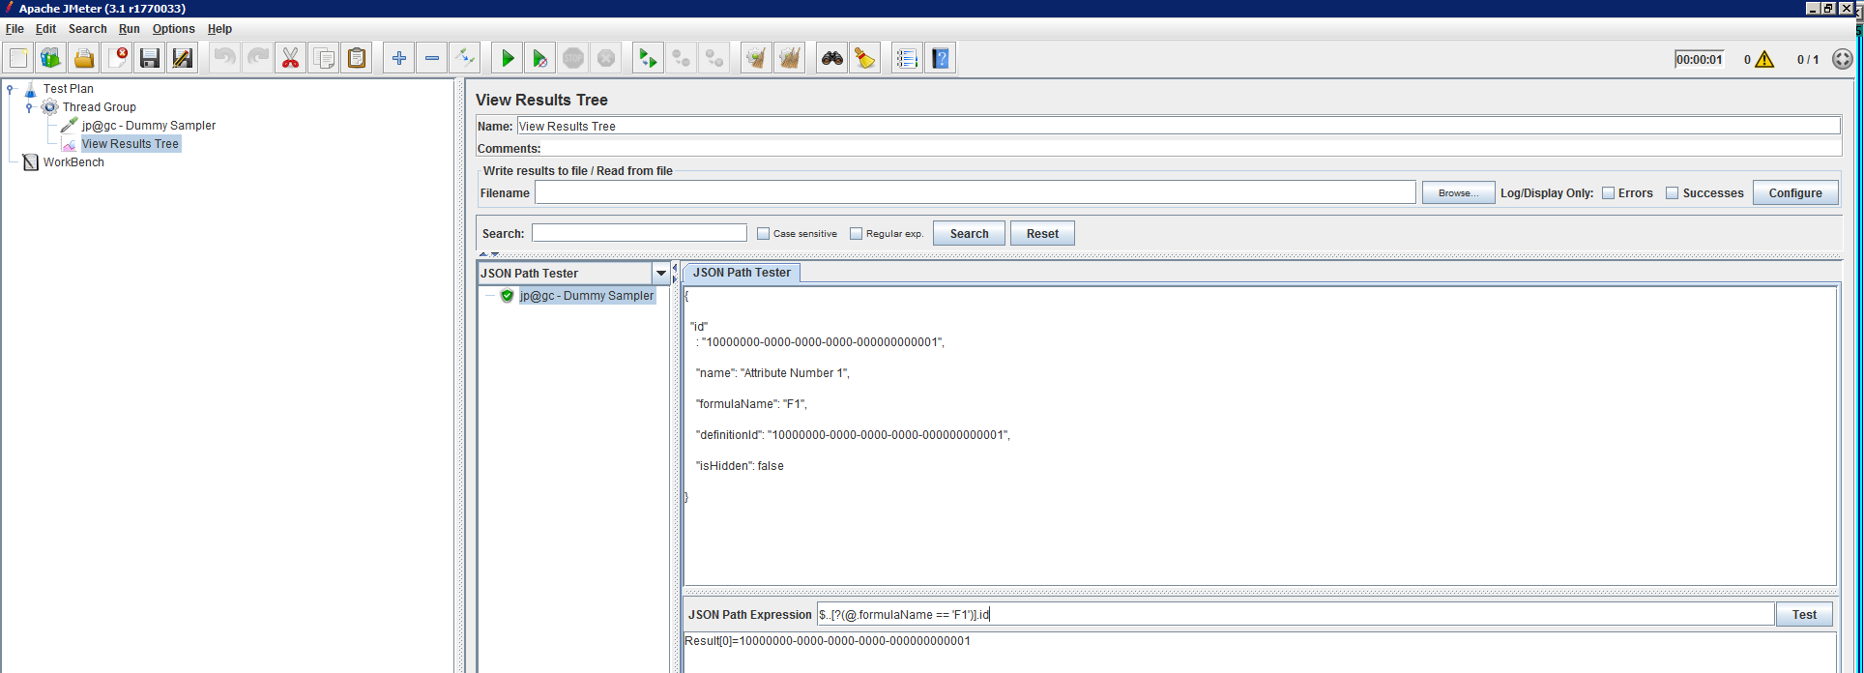Click the Name field of View Results Tree
This screenshot has height=673, width=1864.
coord(1179,126)
